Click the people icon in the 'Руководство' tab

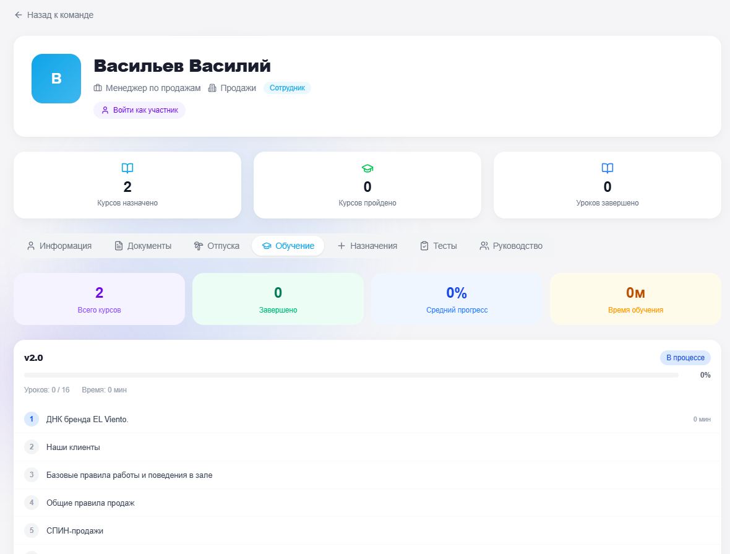484,246
